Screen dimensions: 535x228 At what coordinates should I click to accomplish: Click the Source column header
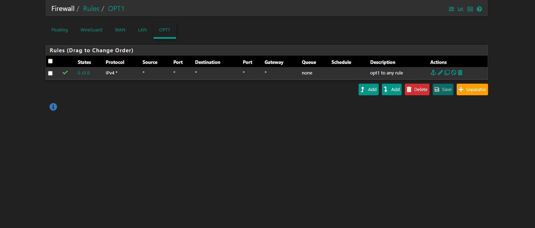pyautogui.click(x=150, y=62)
